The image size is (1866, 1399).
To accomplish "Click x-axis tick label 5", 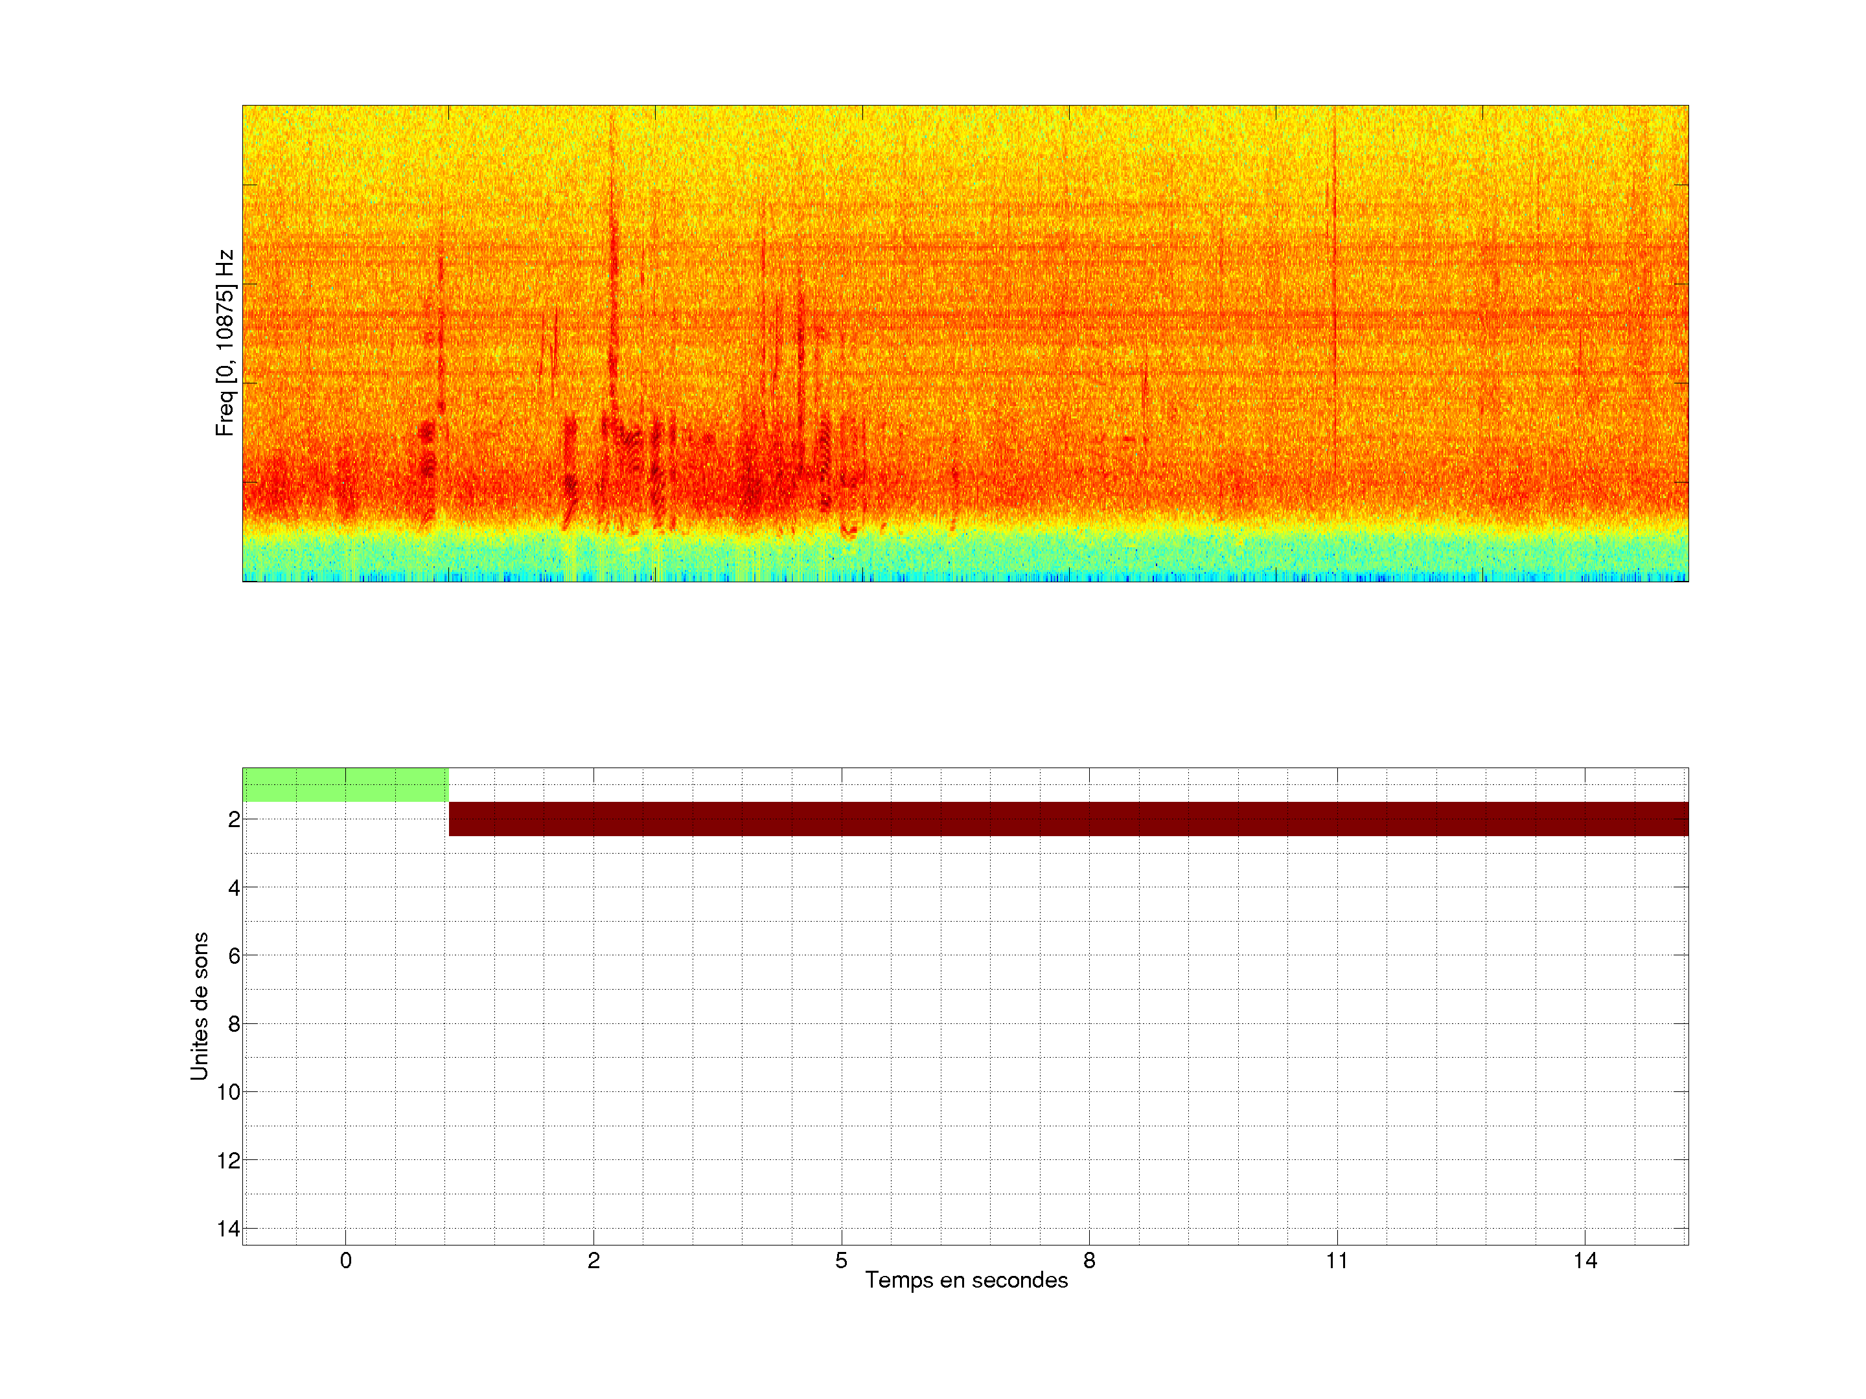I will click(x=841, y=1260).
